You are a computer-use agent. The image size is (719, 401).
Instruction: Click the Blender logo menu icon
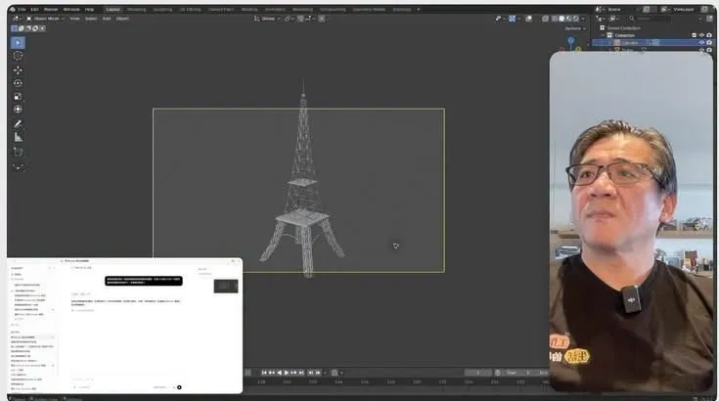pyautogui.click(x=13, y=9)
